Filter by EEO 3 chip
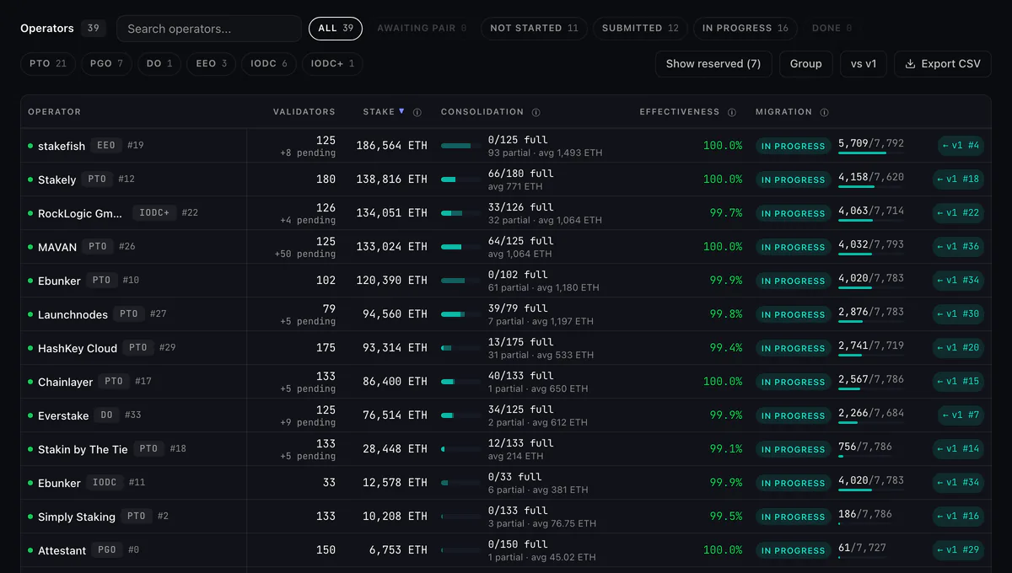Viewport: 1012px width, 573px height. 211,64
